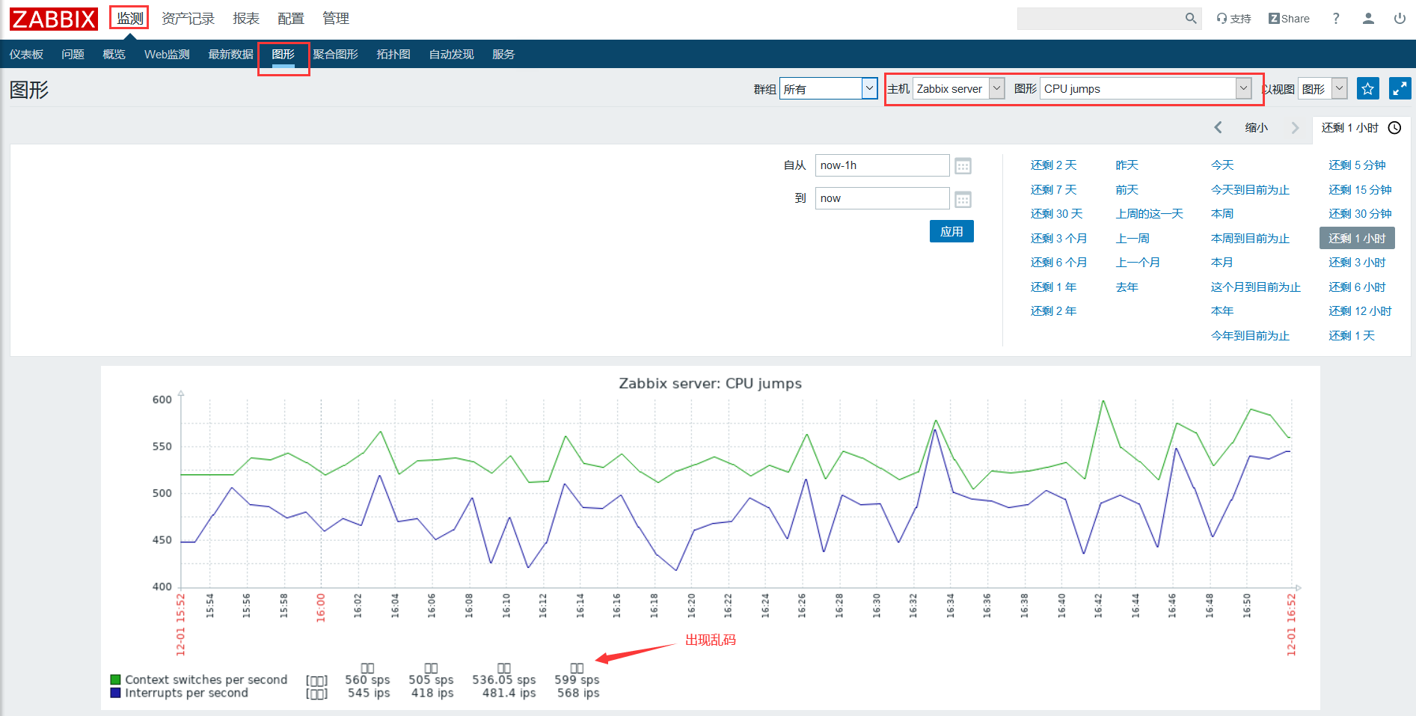Select highlighted 还剩 1 小时 range link
This screenshot has width=1416, height=716.
coord(1357,239)
